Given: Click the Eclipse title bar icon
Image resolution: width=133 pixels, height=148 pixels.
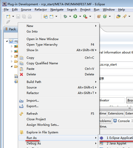Looking at the screenshot, I should pos(5,4).
